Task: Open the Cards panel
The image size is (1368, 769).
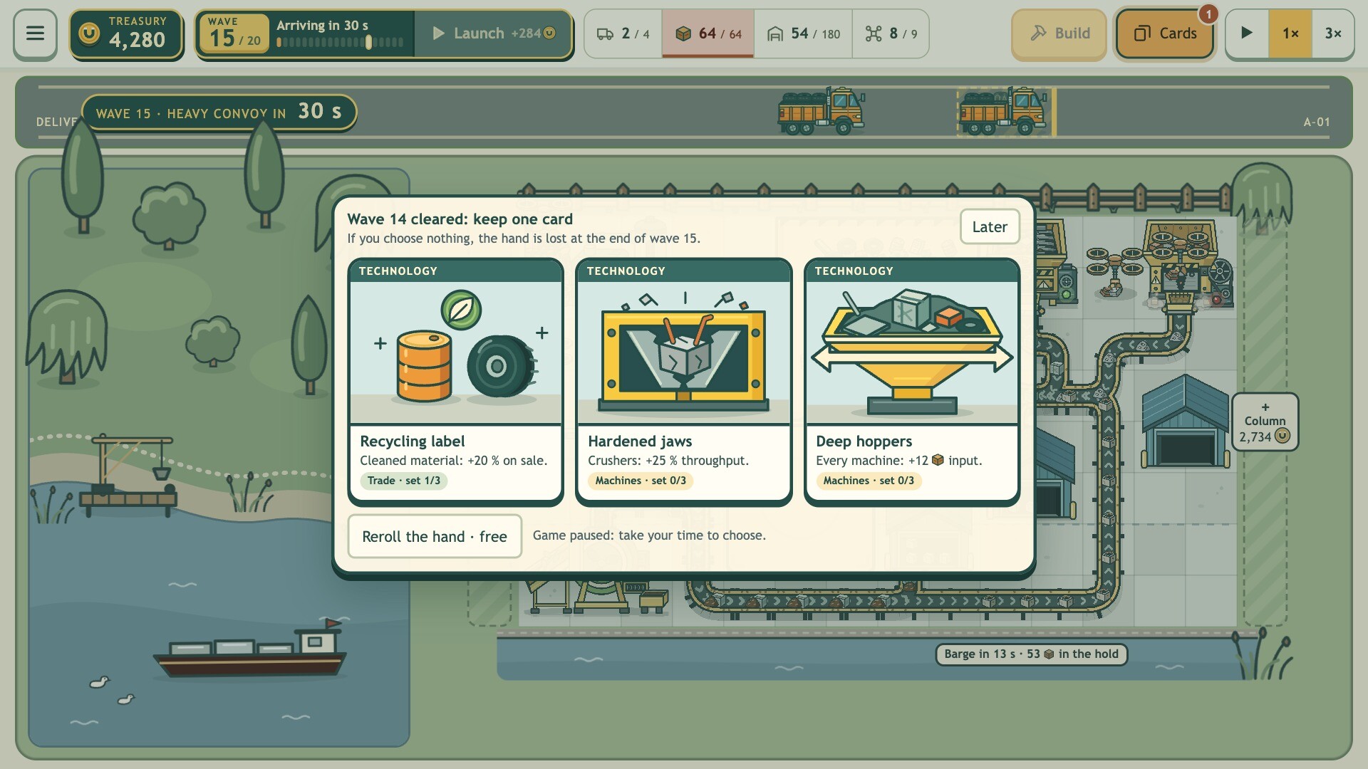Action: [1165, 33]
